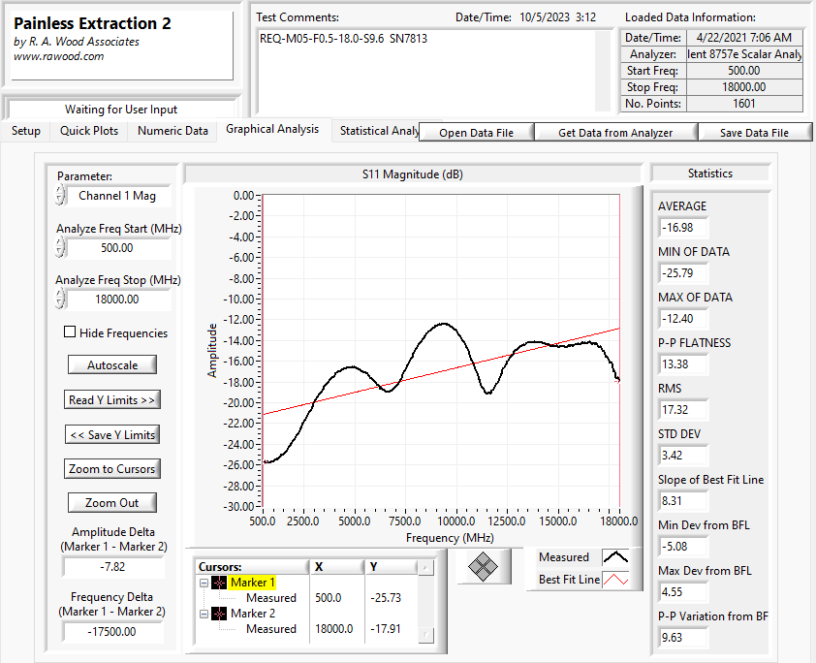Click the Analyze Freq Start value field
The height and width of the screenshot is (663, 816).
click(x=118, y=248)
